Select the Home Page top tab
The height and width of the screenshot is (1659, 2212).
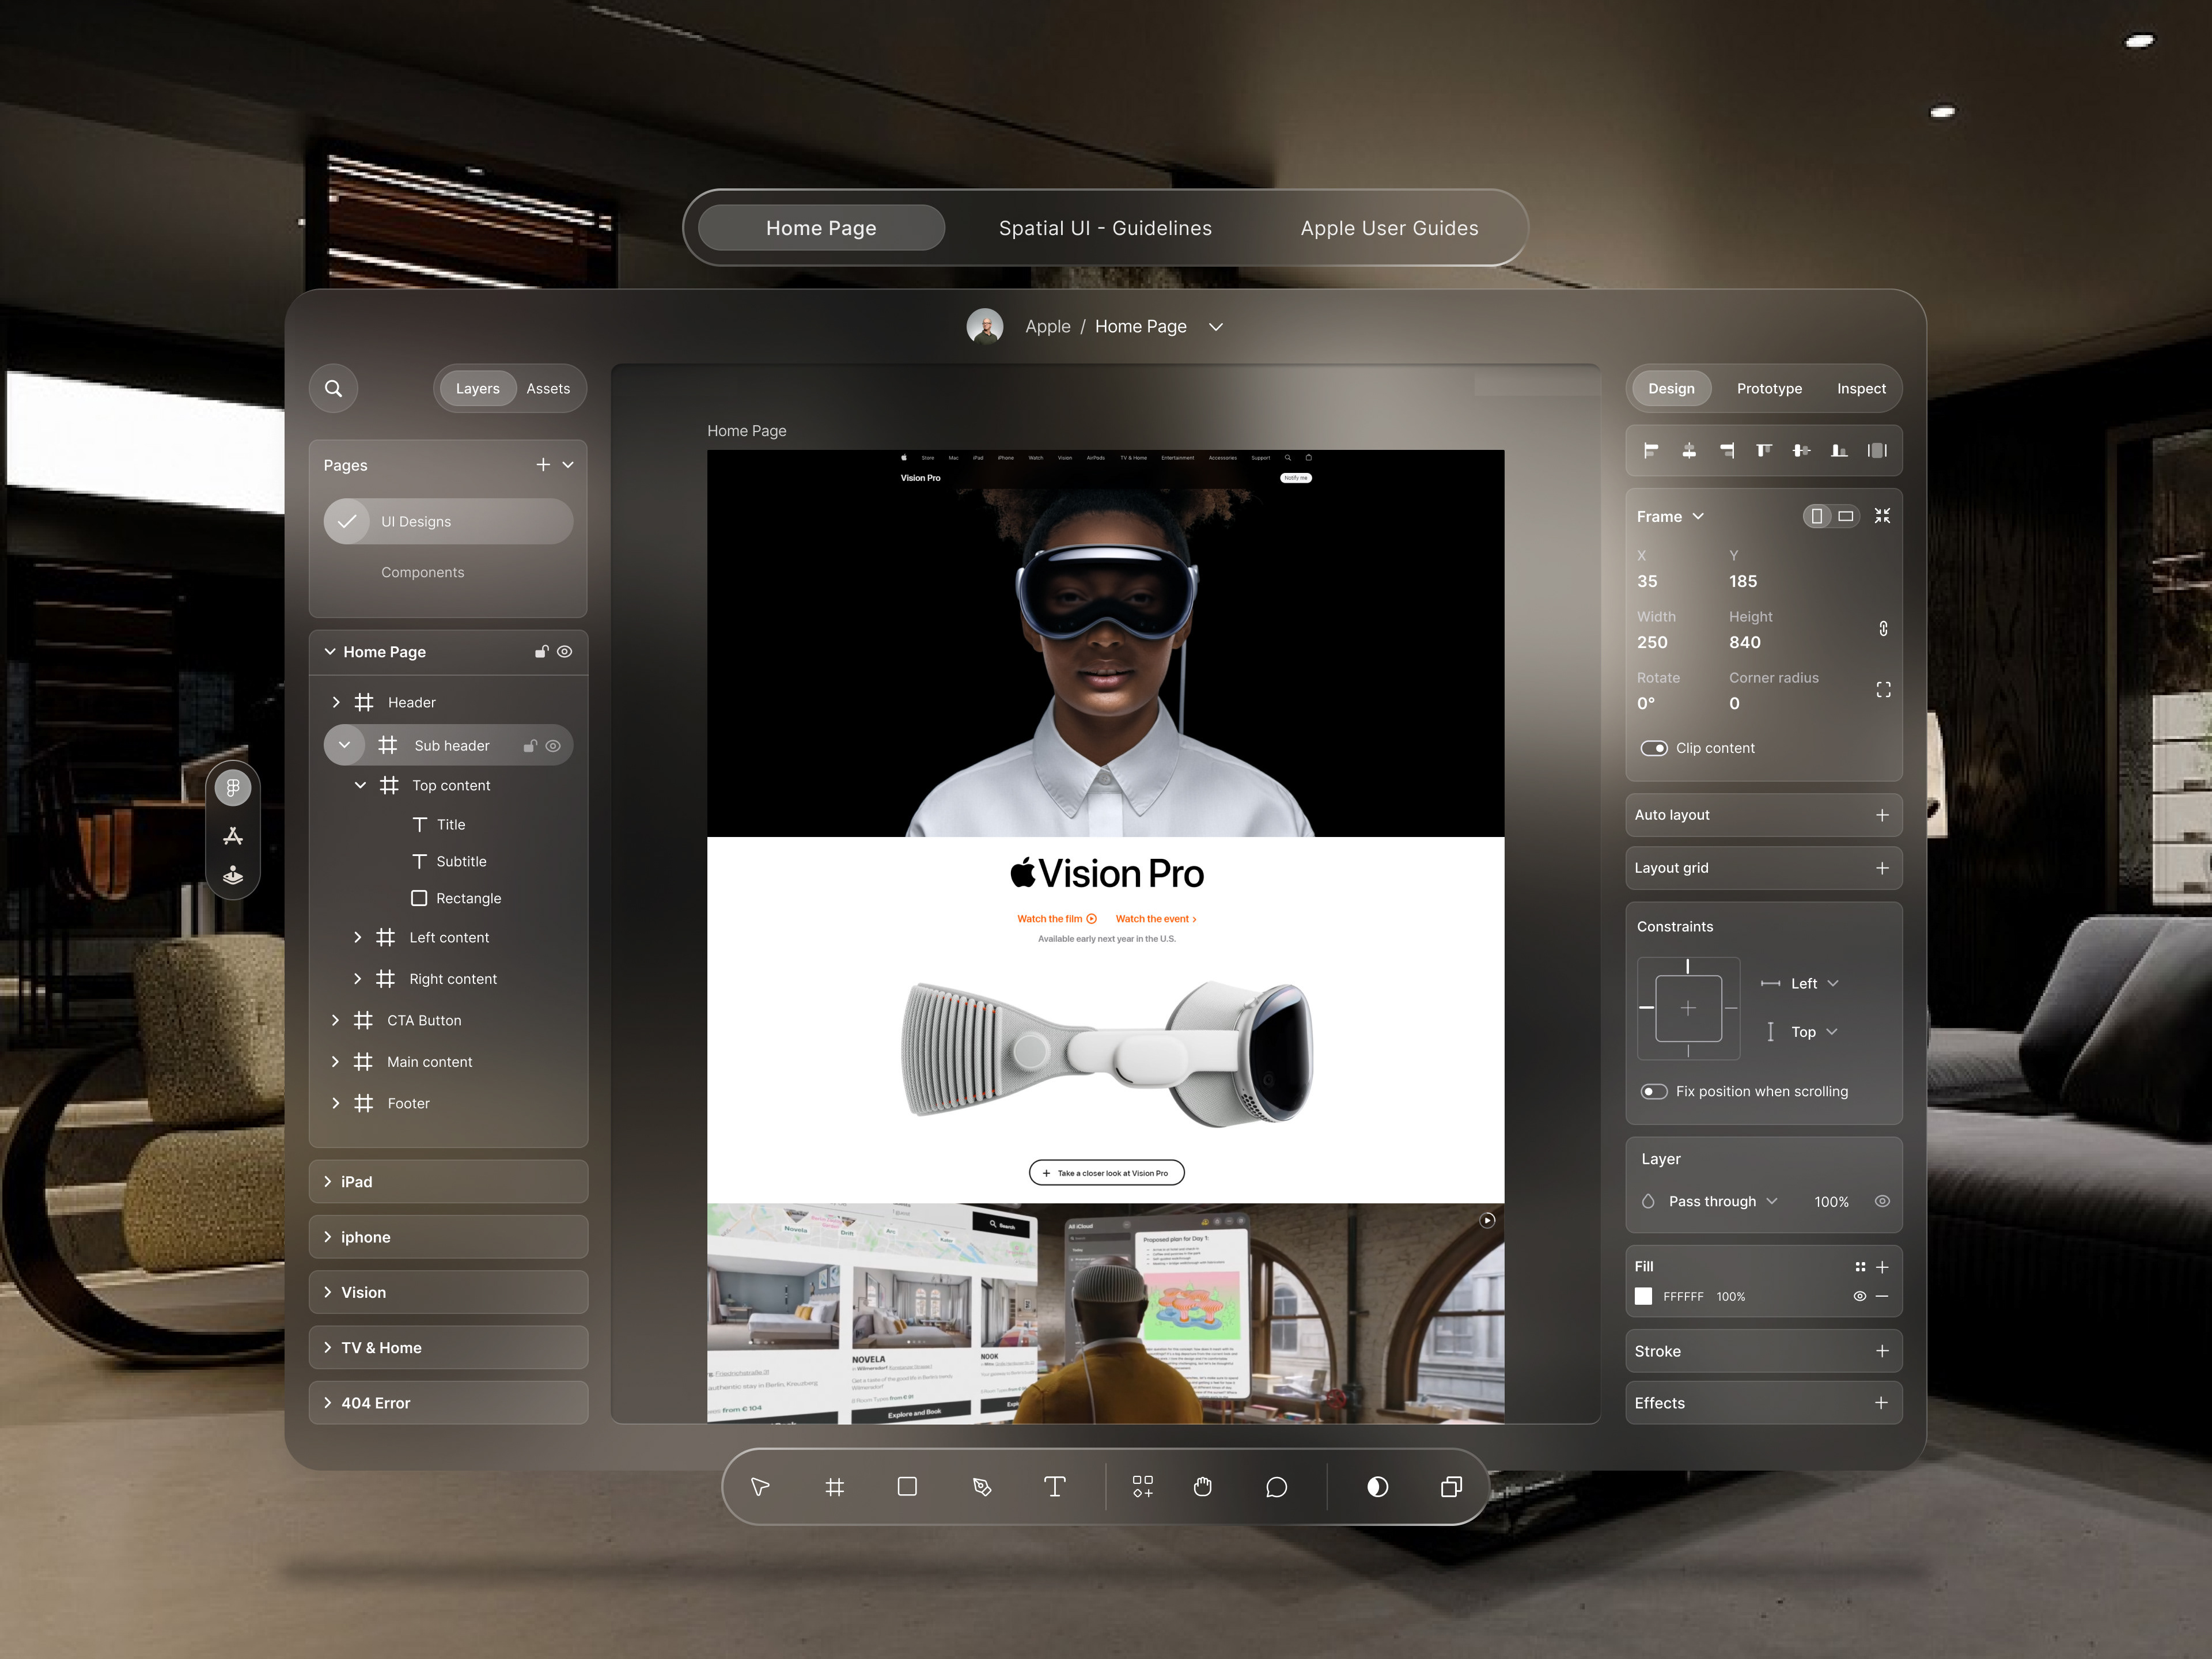[x=821, y=228]
